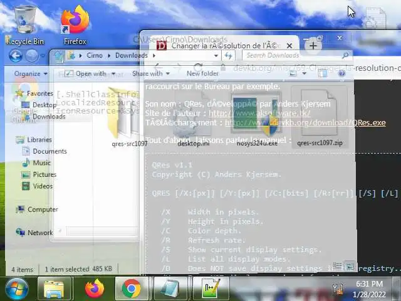Select the nosys324u.exe file

[257, 119]
